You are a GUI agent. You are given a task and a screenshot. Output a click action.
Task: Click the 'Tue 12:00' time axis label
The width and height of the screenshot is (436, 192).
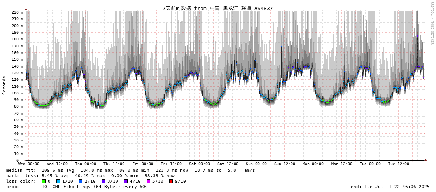coord(399,164)
